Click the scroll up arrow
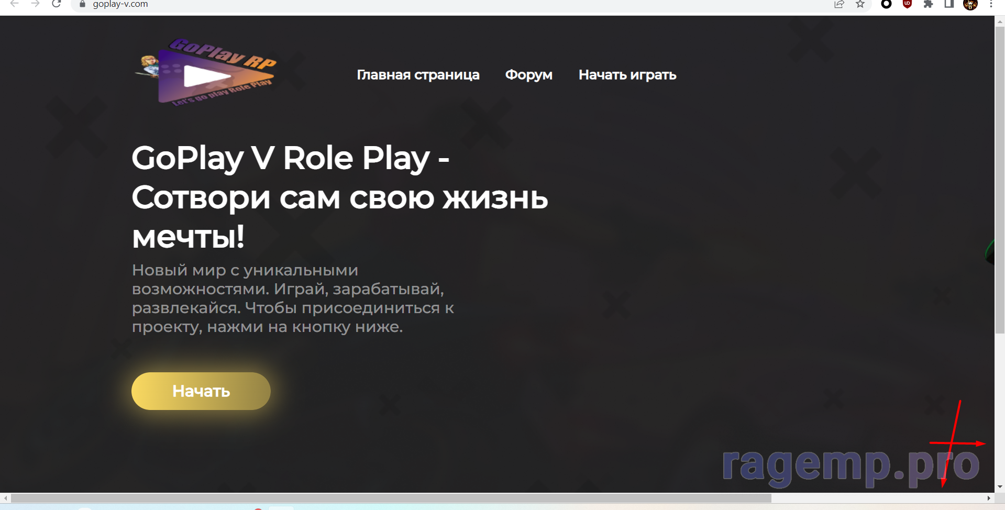This screenshot has height=510, width=1005. 1000,21
